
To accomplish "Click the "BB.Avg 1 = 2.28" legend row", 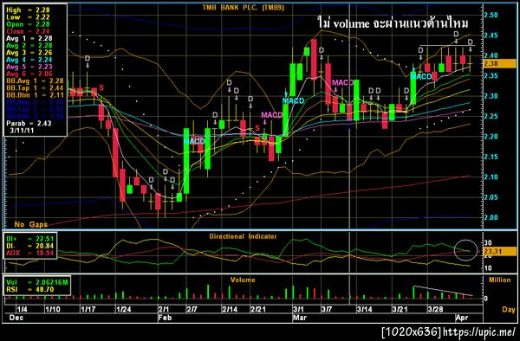I will [35, 80].
